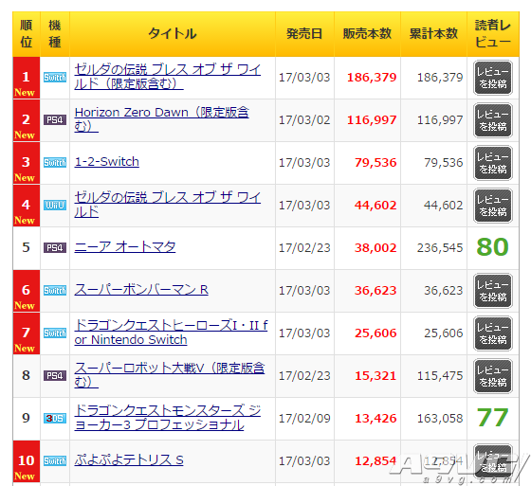Viewport: 531px width, 486px height.
Task: Click the 発売日 column header
Action: 304,34
